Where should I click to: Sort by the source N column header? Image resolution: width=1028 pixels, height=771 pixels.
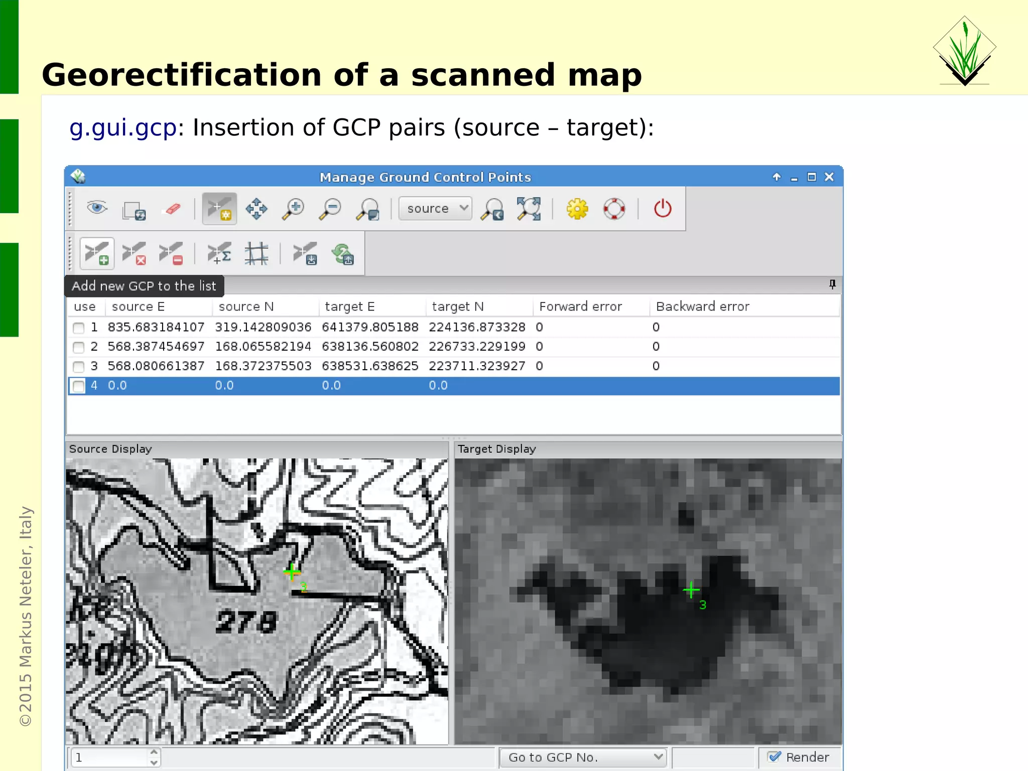click(266, 306)
